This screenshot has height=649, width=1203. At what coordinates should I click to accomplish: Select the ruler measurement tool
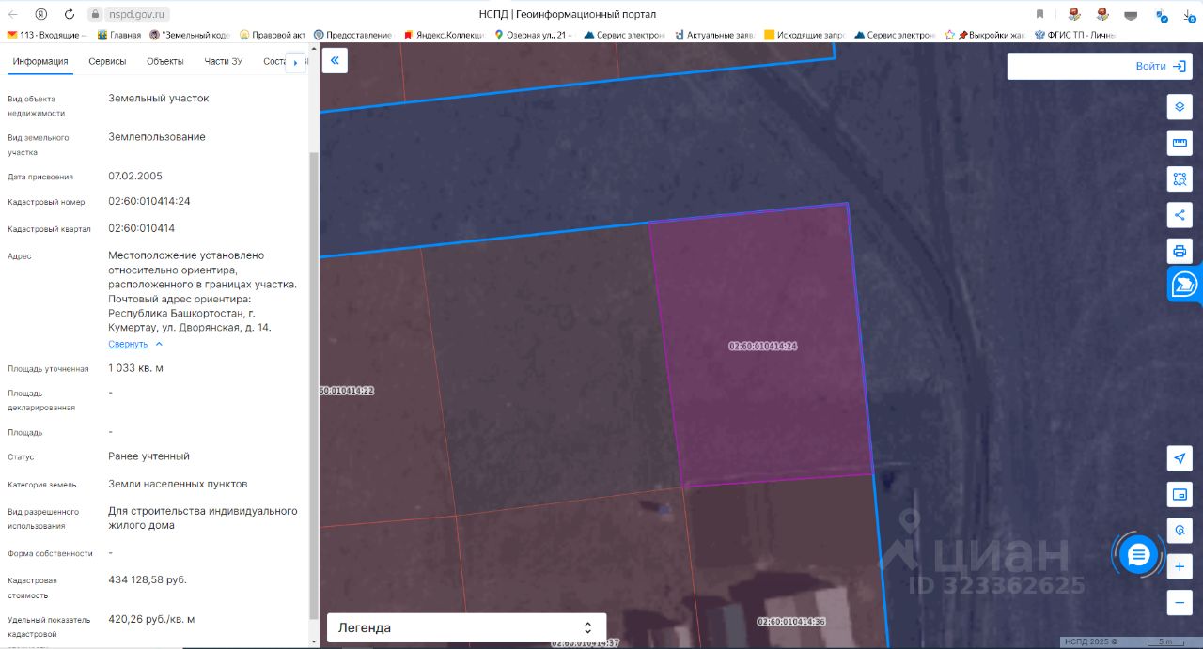(x=1180, y=143)
